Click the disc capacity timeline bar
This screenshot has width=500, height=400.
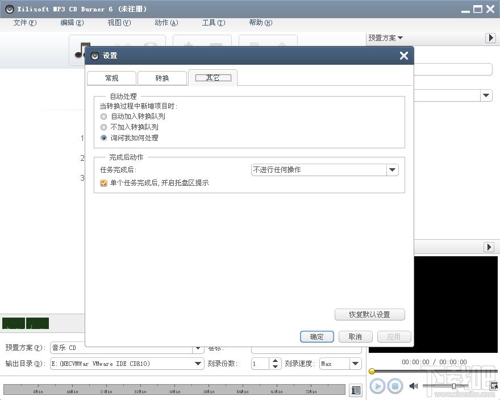[174, 390]
